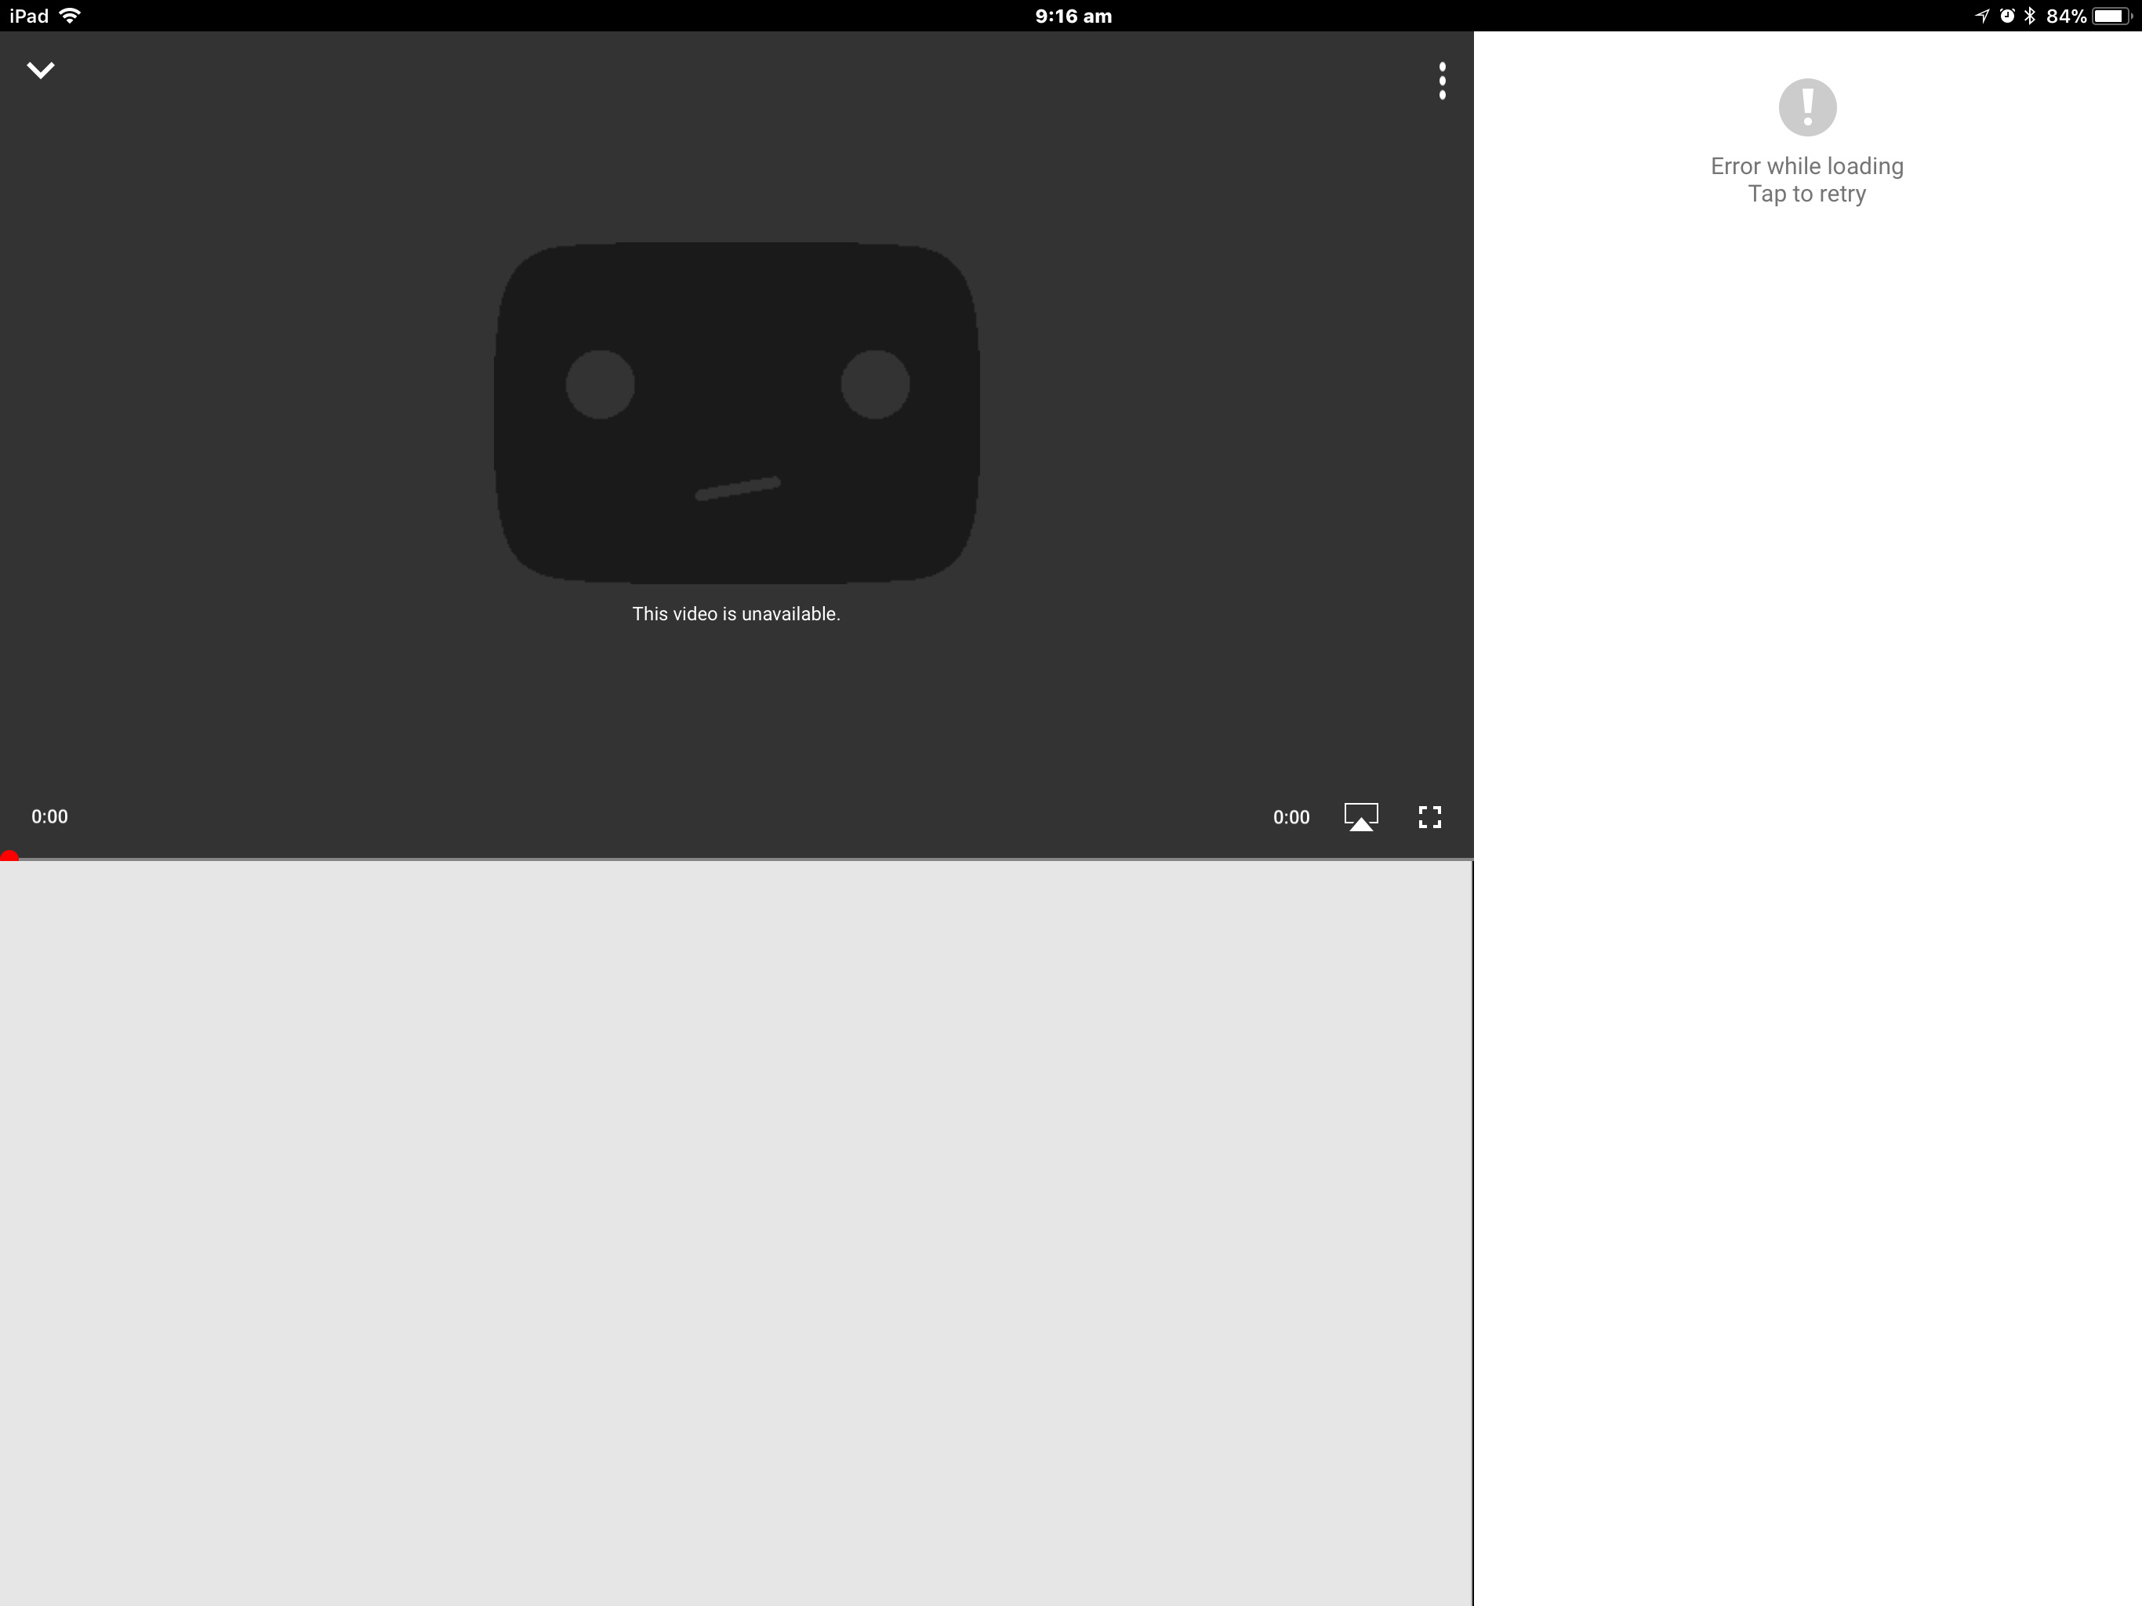Tap "Error while loading" text to retry
2142x1606 pixels.
coord(1807,166)
